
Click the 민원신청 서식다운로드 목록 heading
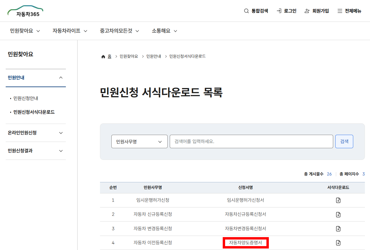pos(161,93)
